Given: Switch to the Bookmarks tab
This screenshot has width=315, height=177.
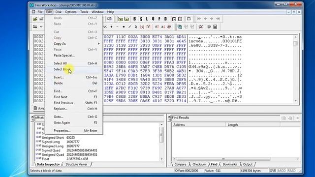Looking at the screenshot, I should (x=230, y=164).
